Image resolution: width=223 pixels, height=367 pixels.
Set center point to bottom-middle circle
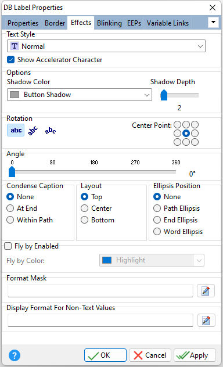tap(186, 142)
